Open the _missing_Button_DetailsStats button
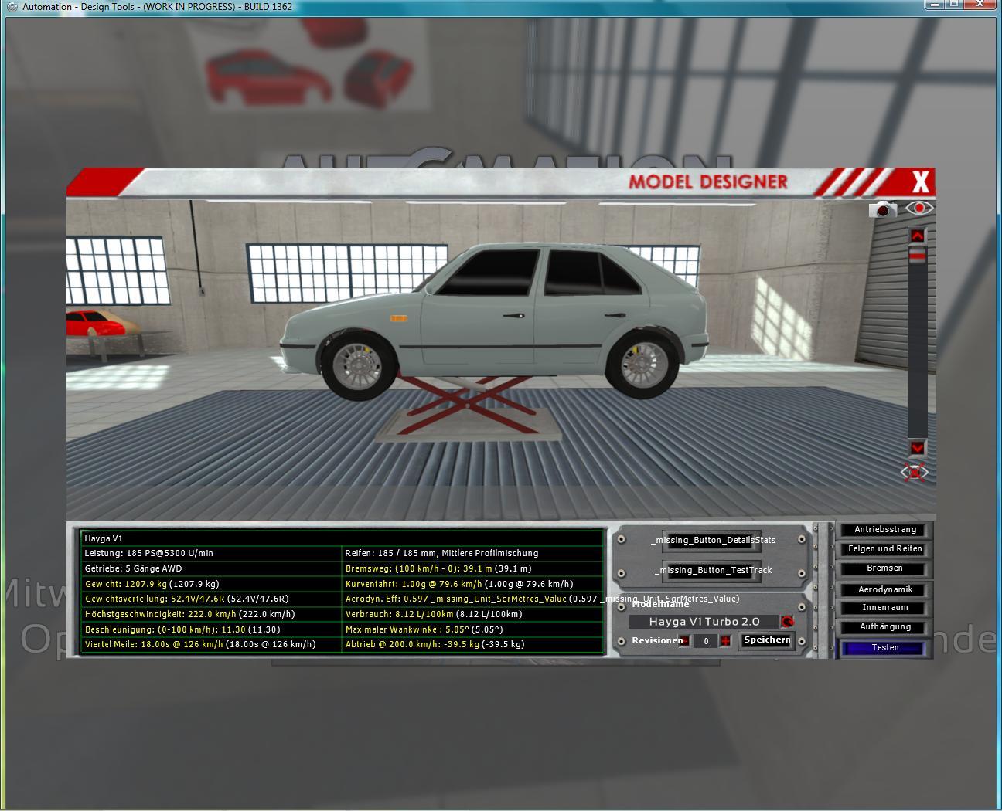The image size is (1002, 811). 712,540
